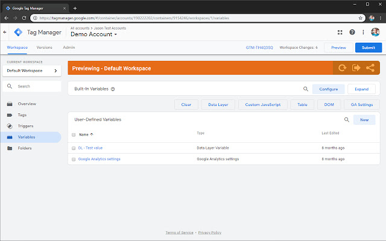Click the share preview icon
386x241 pixels.
(370, 68)
